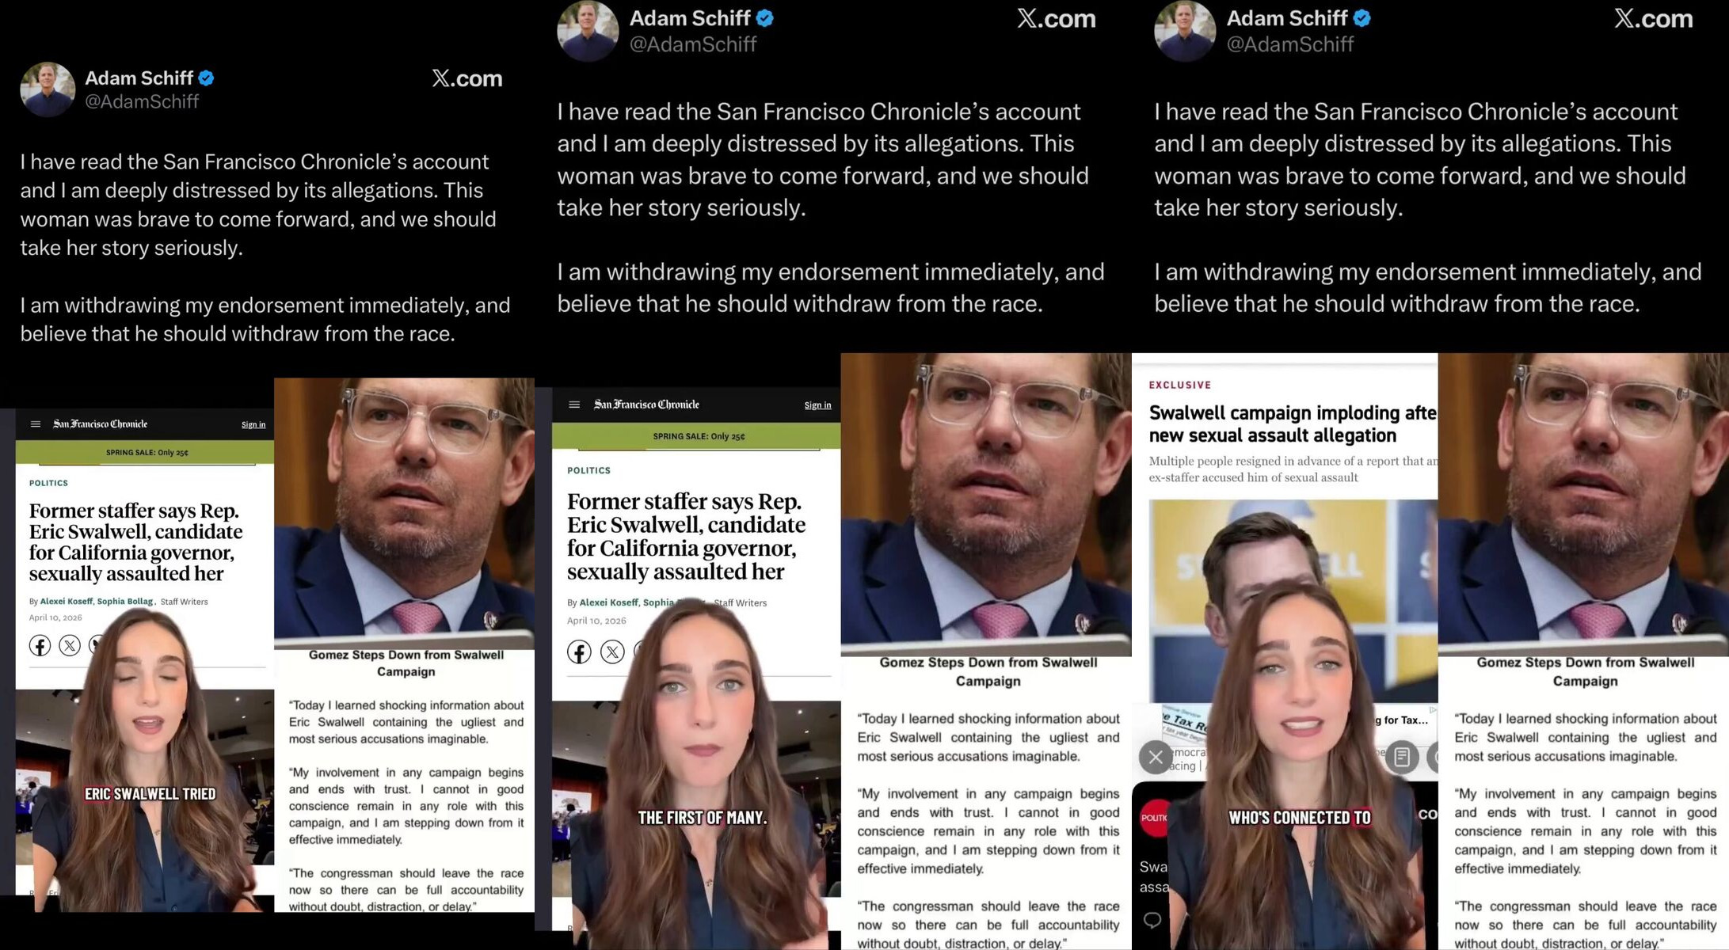Open the 'SPRING SALE: Only 25¢' banner in the 'ERIC SWALWELL TRIED' frame
Viewport: 1729px width, 950px height.
pyautogui.click(x=145, y=453)
